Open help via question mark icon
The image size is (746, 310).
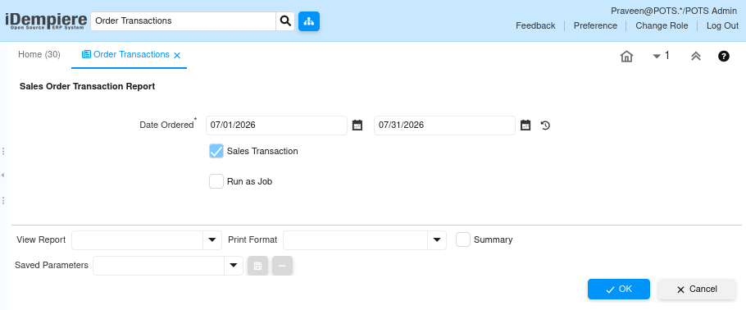click(x=724, y=57)
